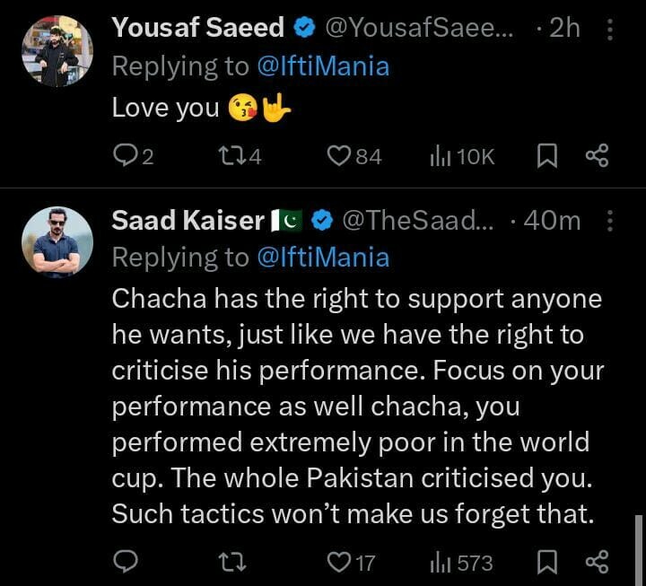Reply to Saad Kaiser's tweet

tap(125, 563)
